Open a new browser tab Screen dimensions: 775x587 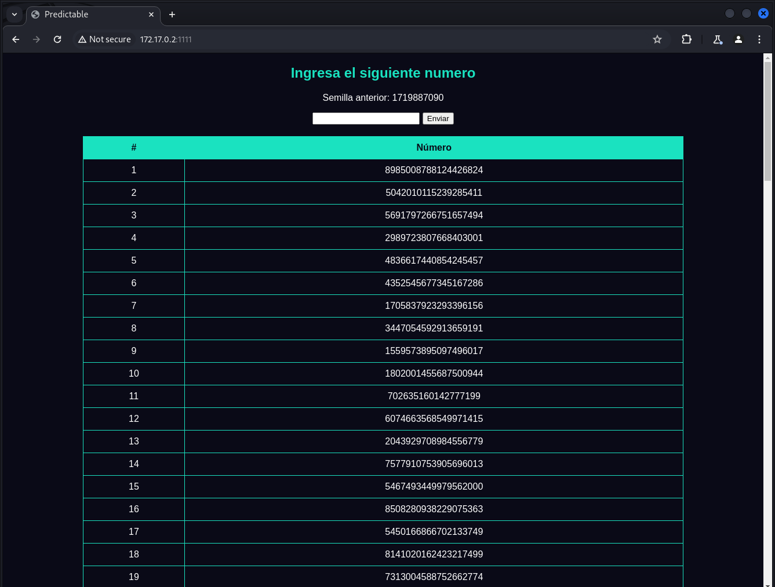point(172,14)
